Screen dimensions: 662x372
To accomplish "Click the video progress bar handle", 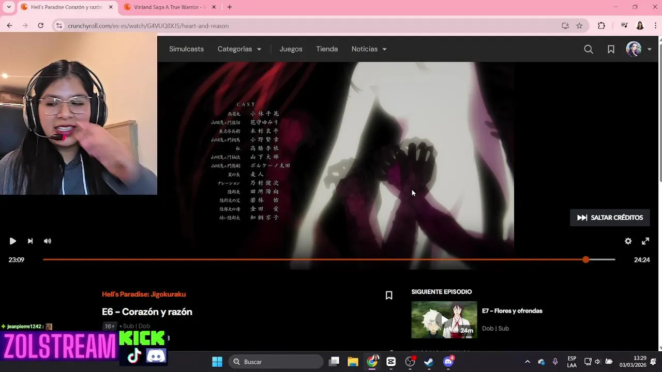I will (x=585, y=260).
